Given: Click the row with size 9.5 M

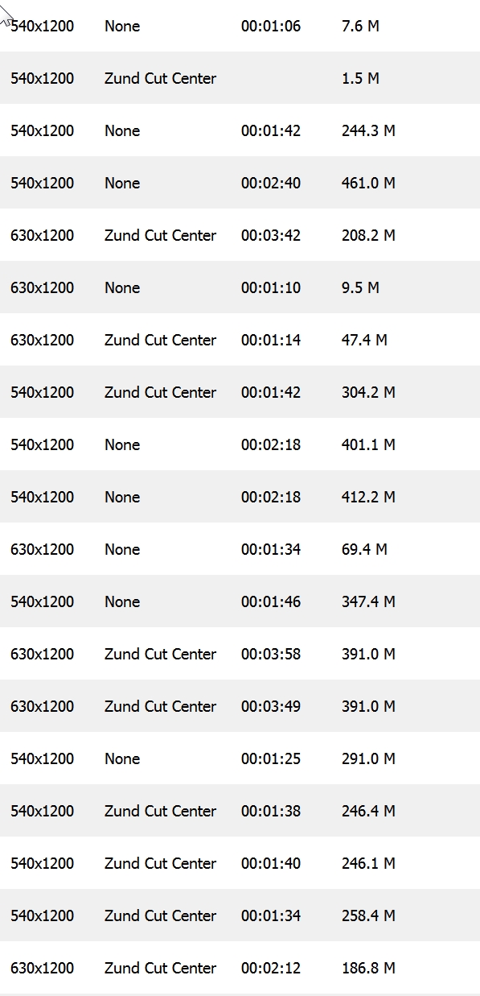Looking at the screenshot, I should [240, 287].
